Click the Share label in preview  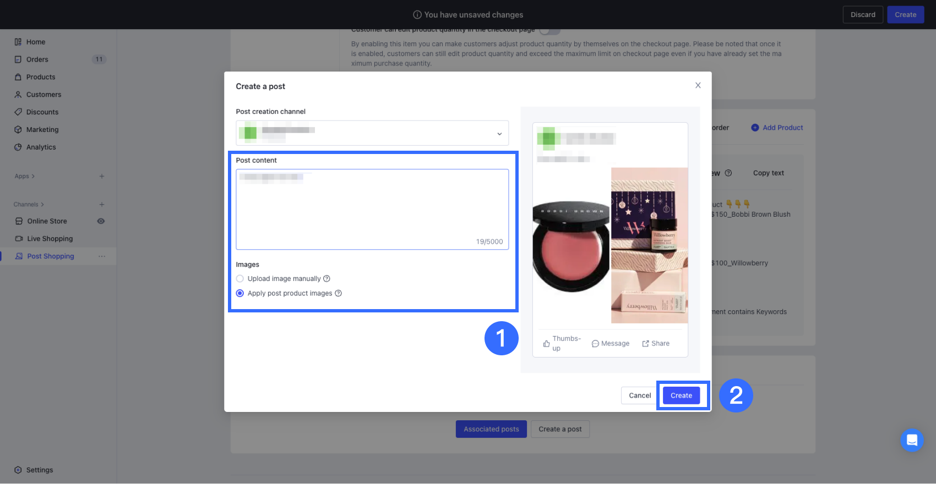click(x=660, y=344)
